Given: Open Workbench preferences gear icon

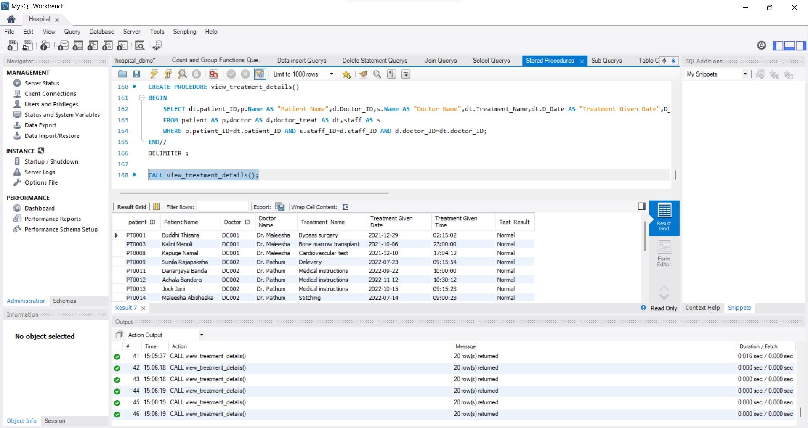Looking at the screenshot, I should [762, 45].
